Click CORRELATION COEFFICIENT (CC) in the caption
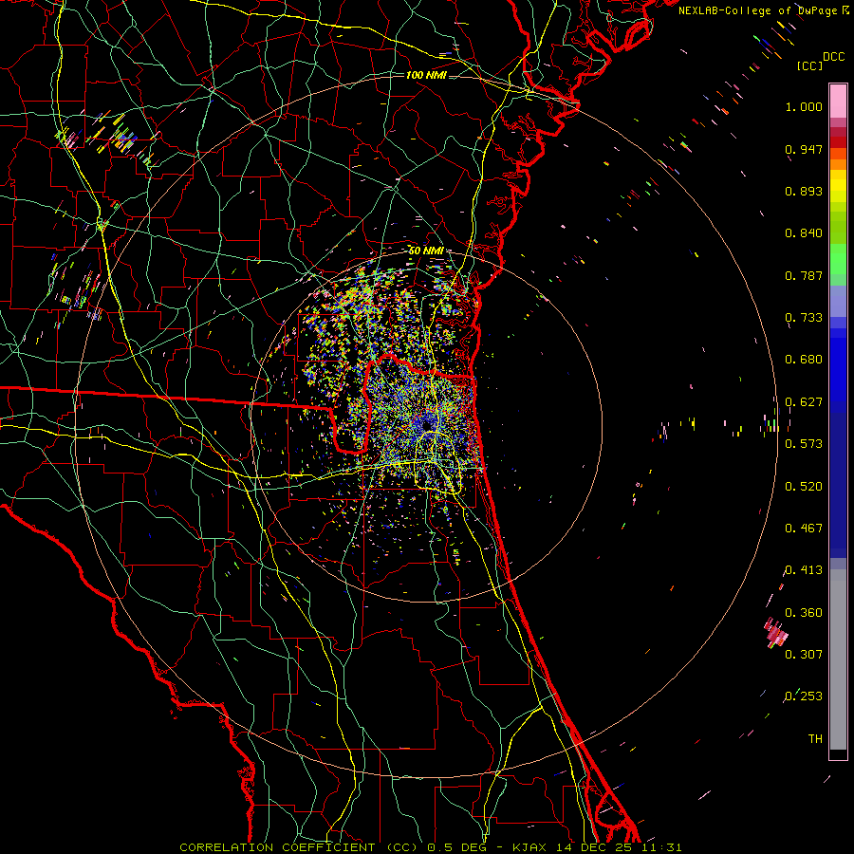854x854 pixels. [299, 847]
